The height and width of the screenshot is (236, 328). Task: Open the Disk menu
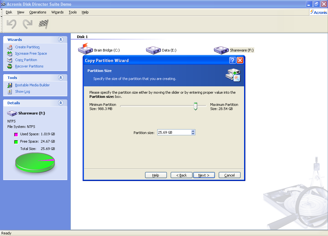[x=9, y=12]
